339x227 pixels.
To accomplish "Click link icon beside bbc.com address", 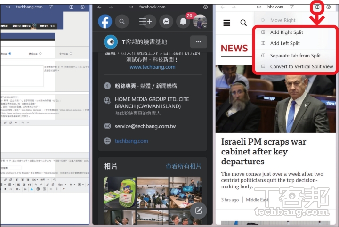I will [x=259, y=7].
